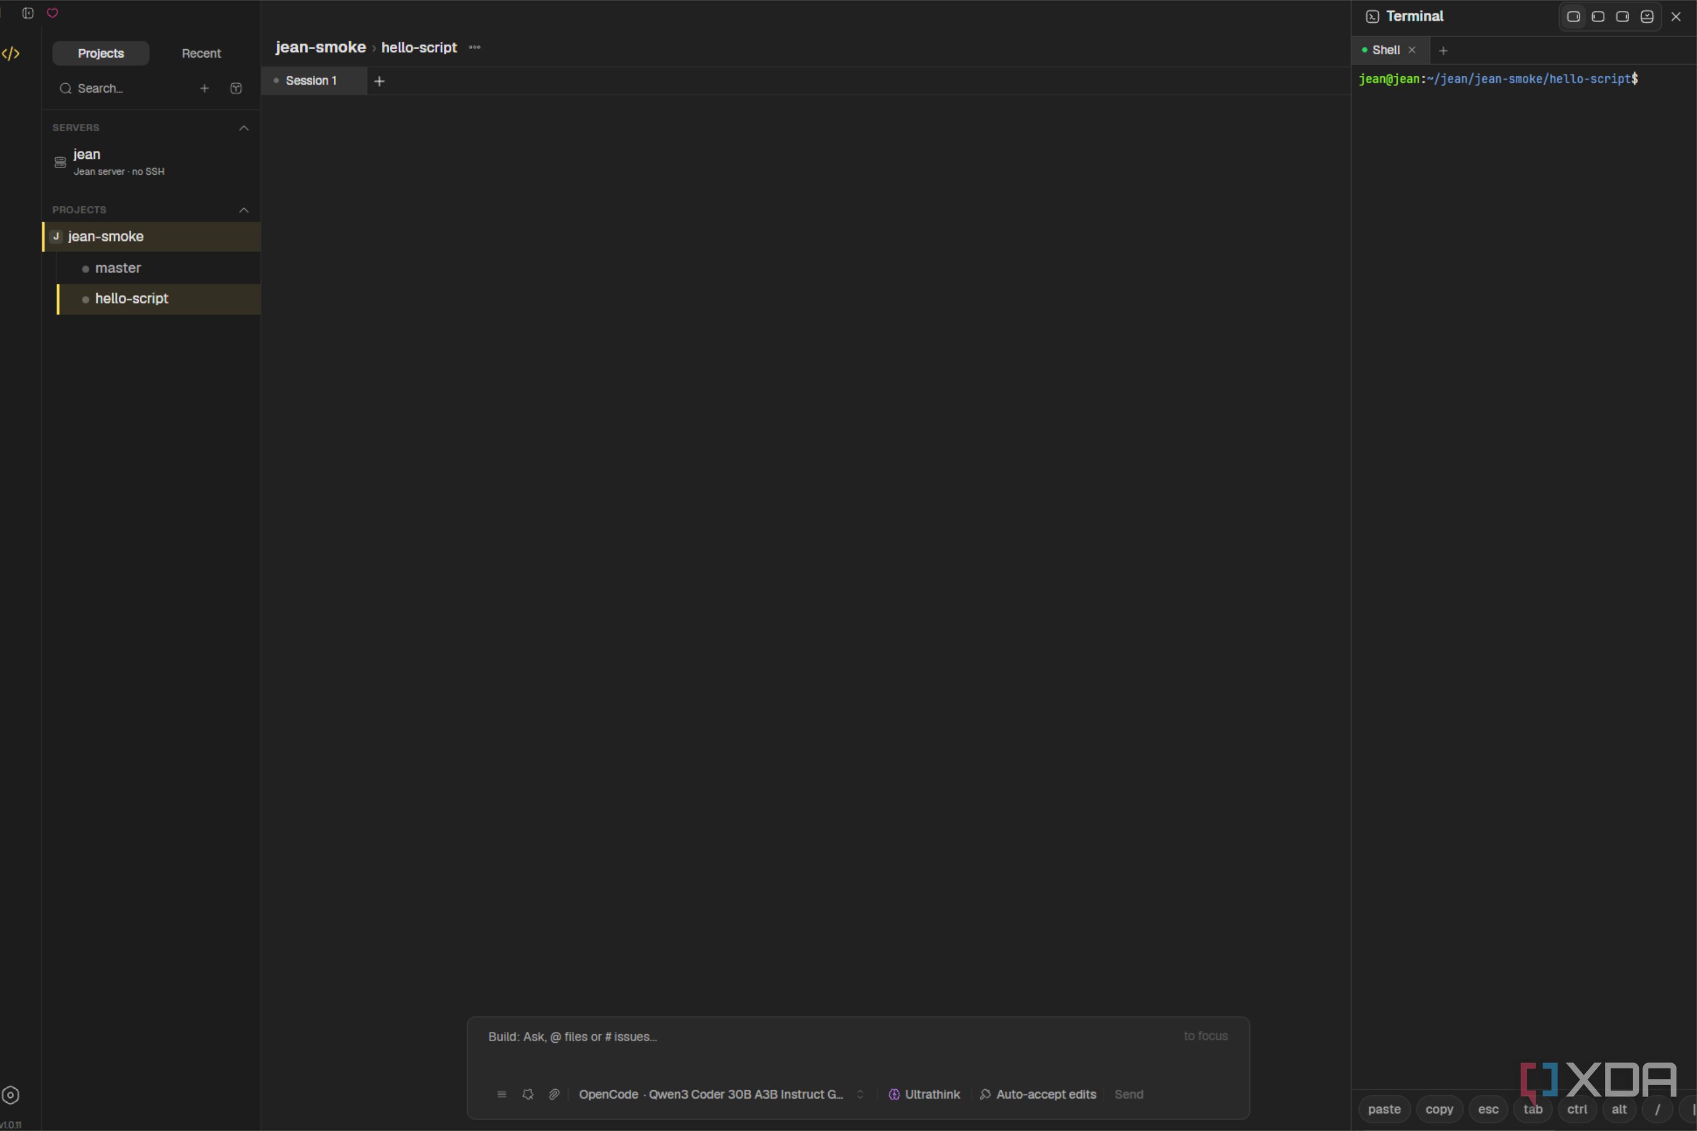
Task: Toggle Ultrathink mode
Action: [x=924, y=1094]
